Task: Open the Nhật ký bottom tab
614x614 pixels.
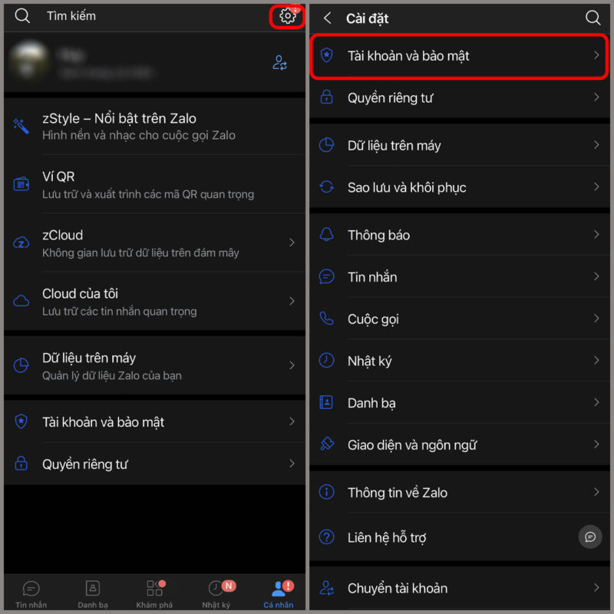Action: click(x=216, y=594)
